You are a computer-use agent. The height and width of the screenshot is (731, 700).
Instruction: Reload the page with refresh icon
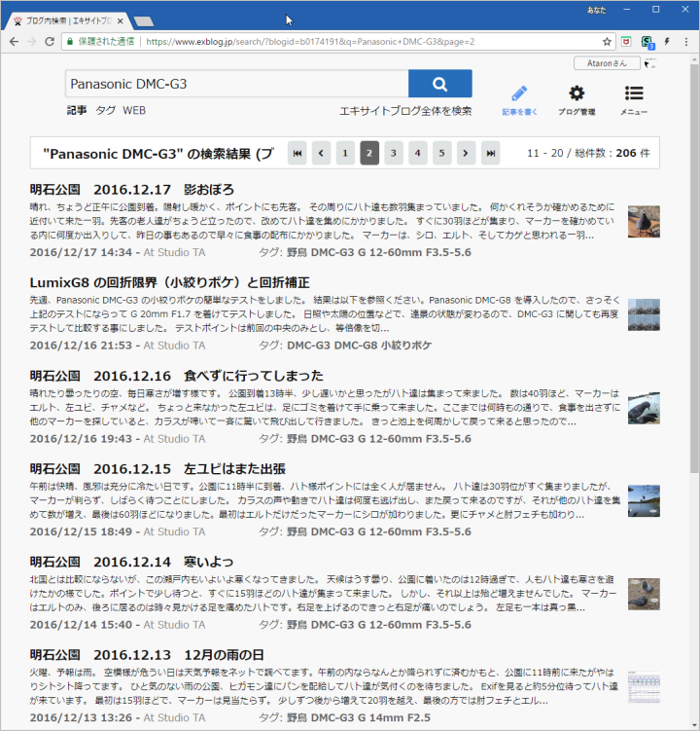coord(50,42)
